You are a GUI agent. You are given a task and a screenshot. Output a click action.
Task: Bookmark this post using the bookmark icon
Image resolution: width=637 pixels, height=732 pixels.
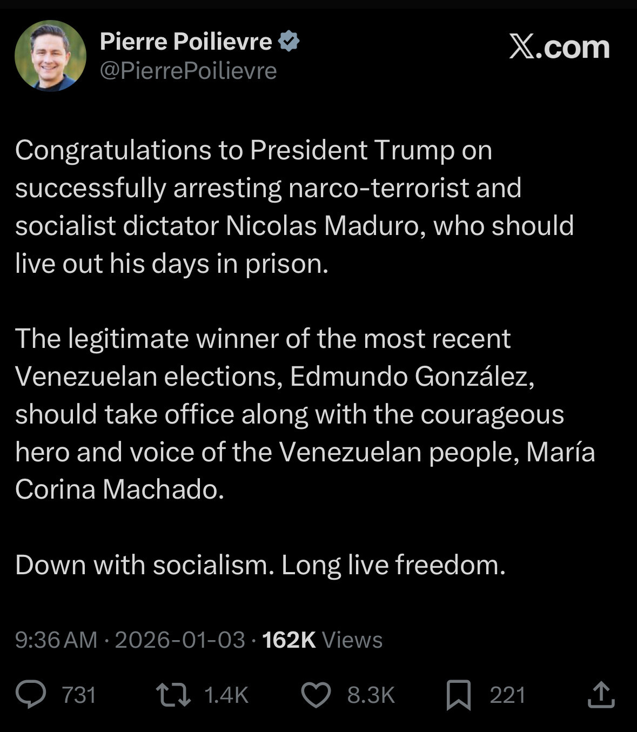pos(459,695)
